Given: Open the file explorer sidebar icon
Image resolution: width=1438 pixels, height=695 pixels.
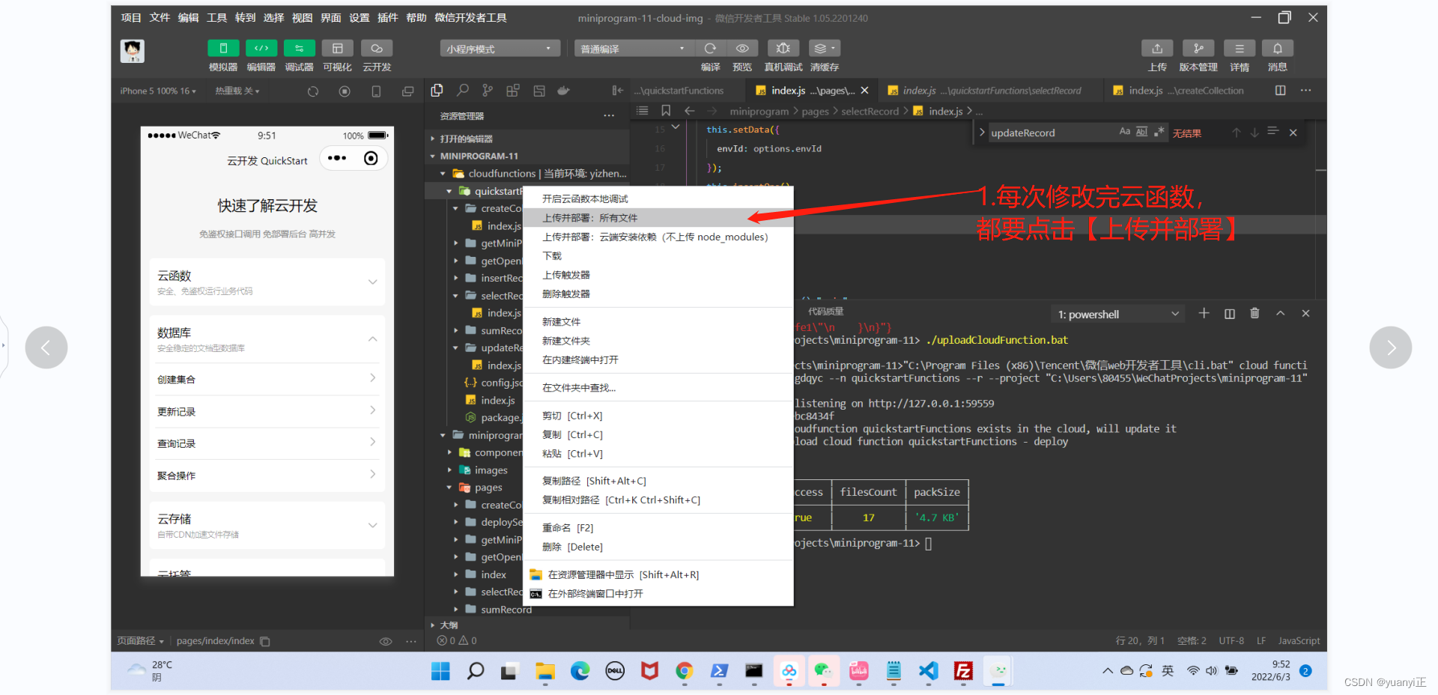Looking at the screenshot, I should [437, 91].
